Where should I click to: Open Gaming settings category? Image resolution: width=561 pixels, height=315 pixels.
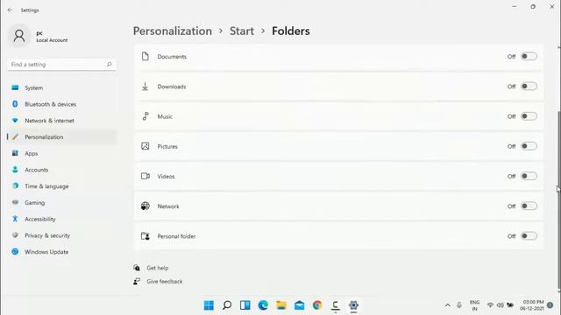[61, 202]
